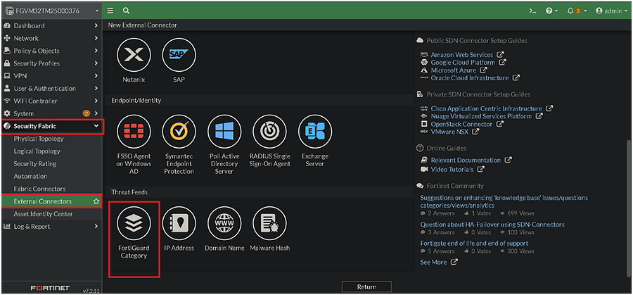Open the admin user menu
Screen dimensions: 633x295
pyautogui.click(x=611, y=11)
